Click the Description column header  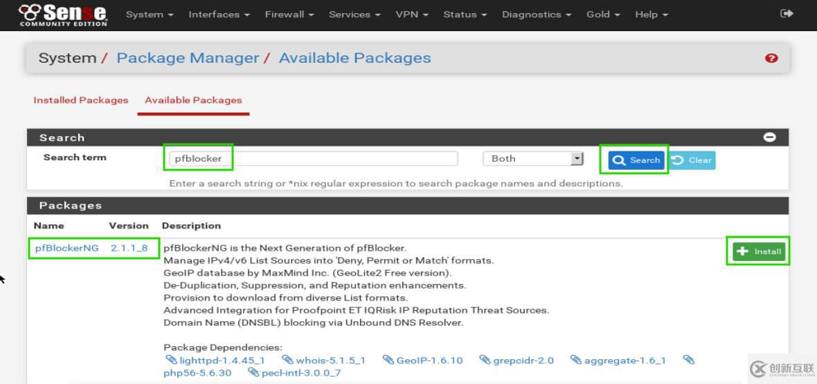(x=191, y=226)
